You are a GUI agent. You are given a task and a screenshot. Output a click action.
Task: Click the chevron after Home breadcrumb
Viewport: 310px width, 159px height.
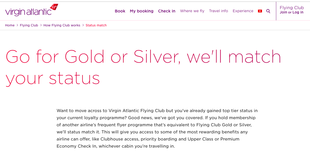pyautogui.click(x=17, y=25)
